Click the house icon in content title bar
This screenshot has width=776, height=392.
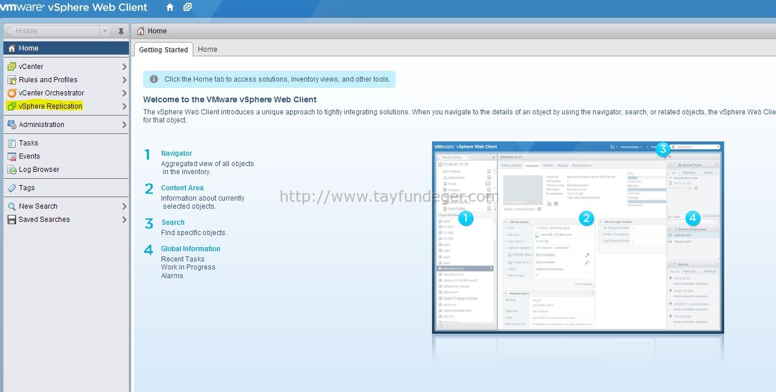(x=141, y=31)
